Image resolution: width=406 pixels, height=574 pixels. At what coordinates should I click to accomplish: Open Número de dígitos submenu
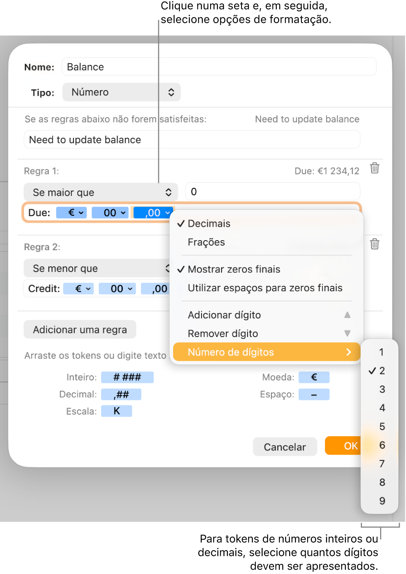pyautogui.click(x=266, y=352)
